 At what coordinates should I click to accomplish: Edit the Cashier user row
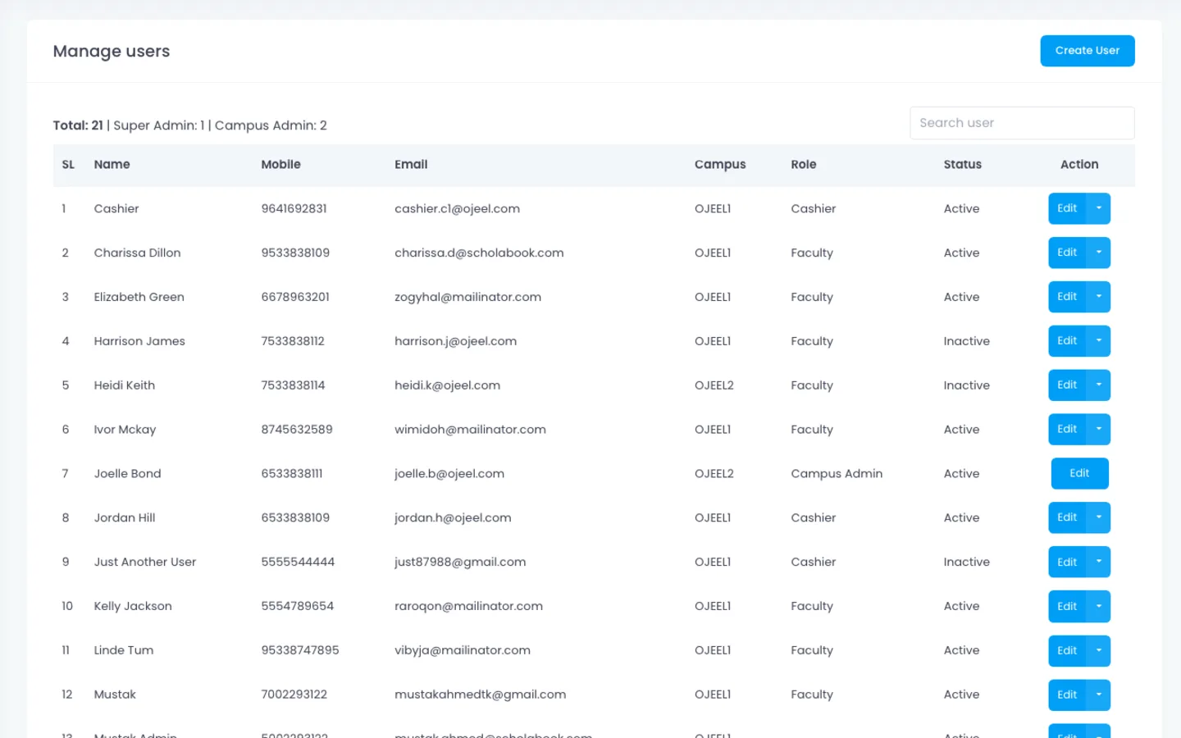(x=1067, y=208)
